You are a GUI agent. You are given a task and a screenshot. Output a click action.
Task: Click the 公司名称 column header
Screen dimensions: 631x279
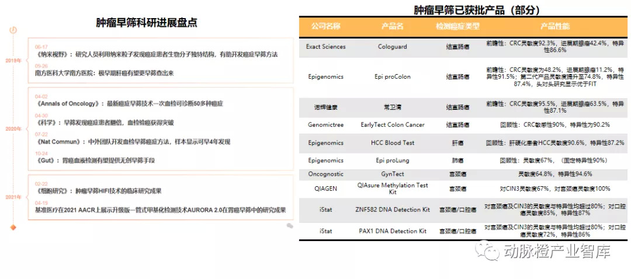(325, 26)
